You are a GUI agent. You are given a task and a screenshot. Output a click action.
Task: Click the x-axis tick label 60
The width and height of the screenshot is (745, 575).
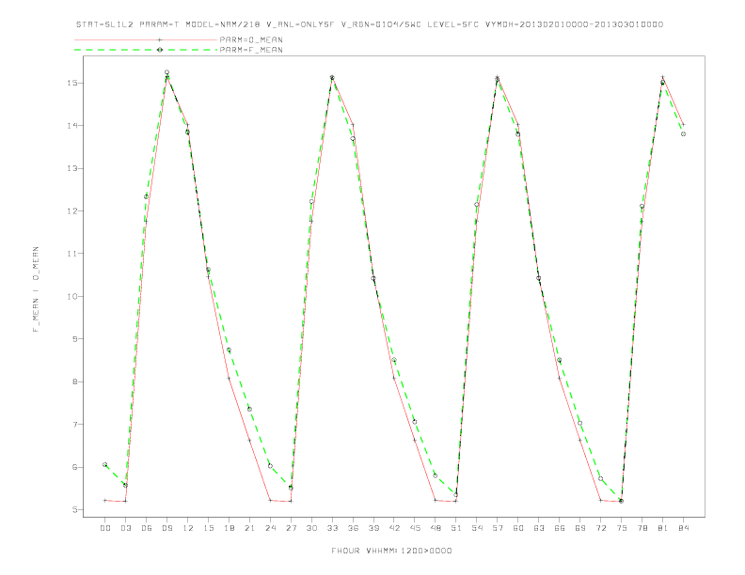(x=518, y=528)
